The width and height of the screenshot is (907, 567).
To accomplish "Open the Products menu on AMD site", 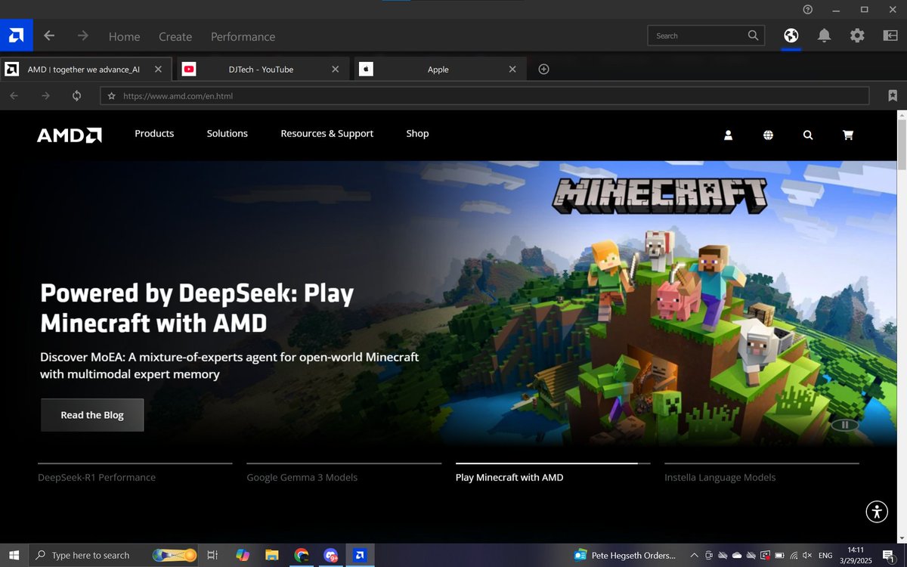I will pyautogui.click(x=154, y=133).
